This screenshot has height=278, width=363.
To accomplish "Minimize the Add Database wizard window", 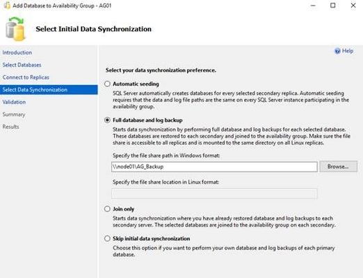I will (x=313, y=6).
